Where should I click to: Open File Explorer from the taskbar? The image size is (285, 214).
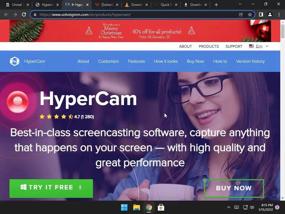coord(136,207)
